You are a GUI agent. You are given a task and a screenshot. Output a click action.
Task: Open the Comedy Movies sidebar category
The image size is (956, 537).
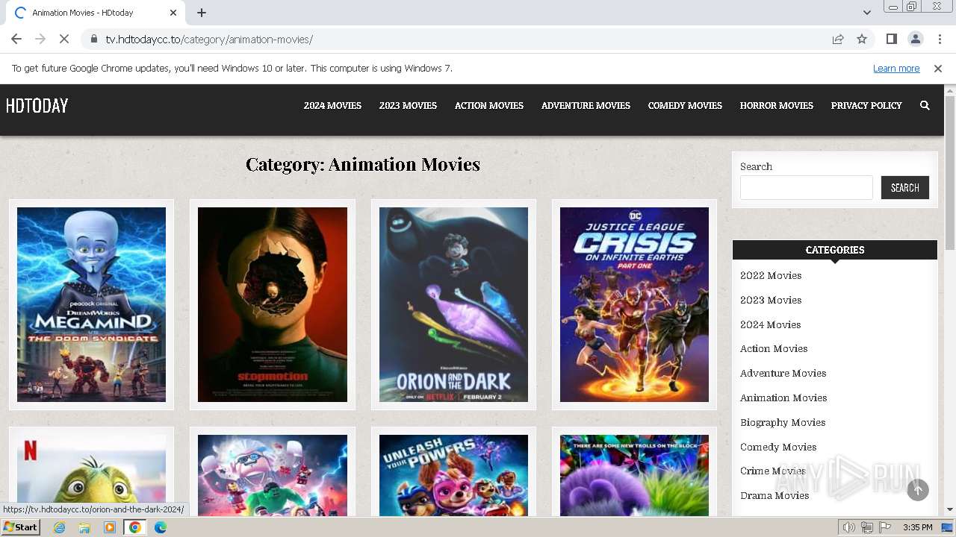click(x=778, y=447)
